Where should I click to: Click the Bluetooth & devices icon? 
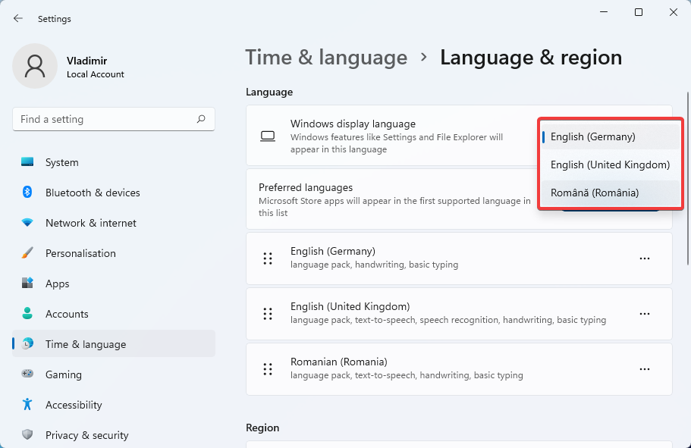27,193
